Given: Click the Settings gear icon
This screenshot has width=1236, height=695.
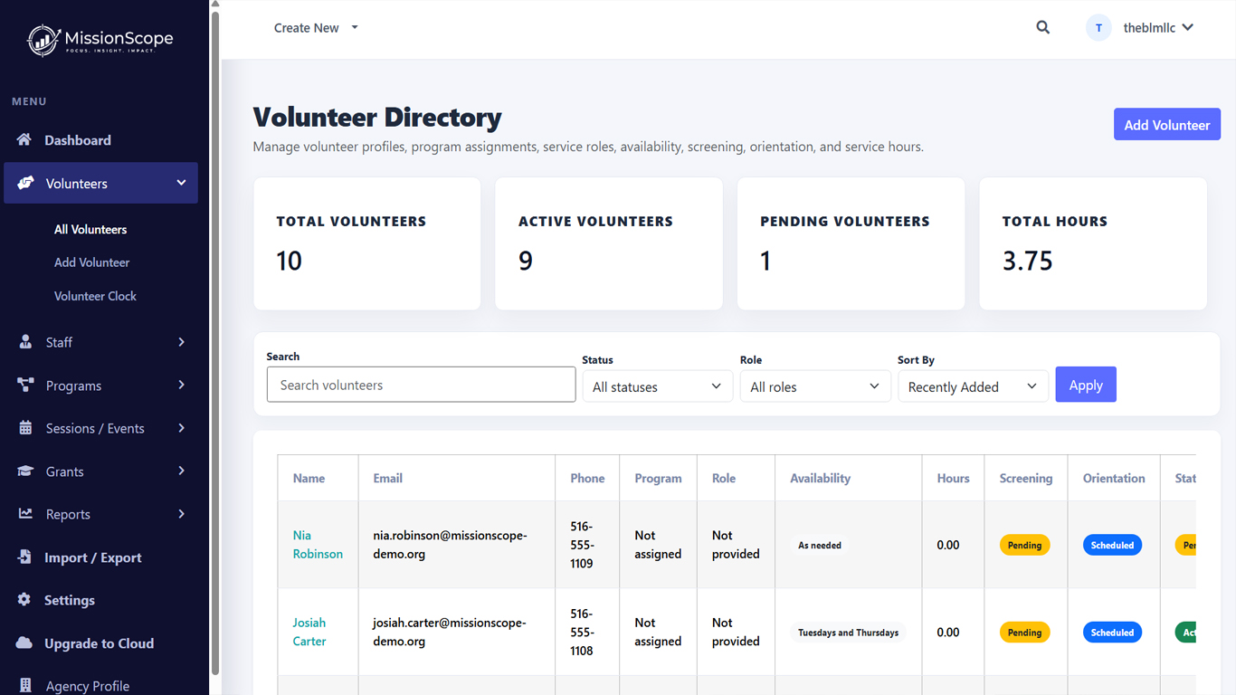Looking at the screenshot, I should tap(24, 600).
